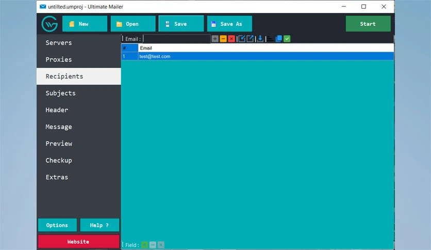Switch to the Servers section
The height and width of the screenshot is (250, 431).
pos(78,43)
